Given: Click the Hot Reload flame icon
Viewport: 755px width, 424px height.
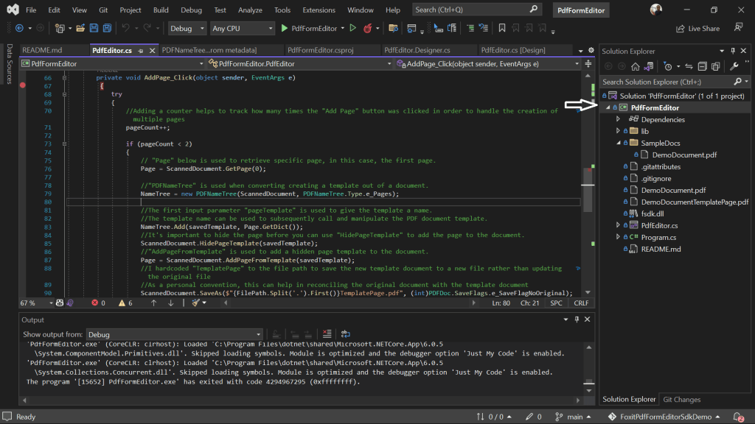Looking at the screenshot, I should point(368,29).
